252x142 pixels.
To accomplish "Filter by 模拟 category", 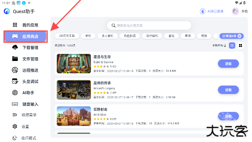I will pyautogui.click(x=204, y=36).
